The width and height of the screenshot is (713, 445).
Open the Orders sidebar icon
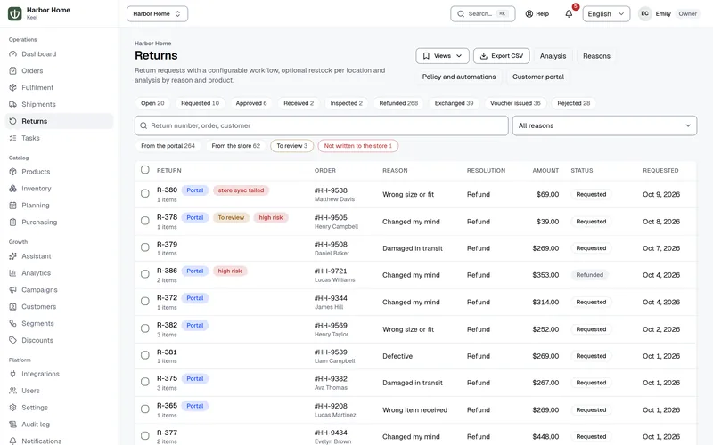click(12, 71)
